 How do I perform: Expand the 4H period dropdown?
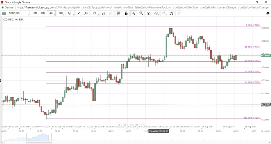pyautogui.click(x=51, y=13)
